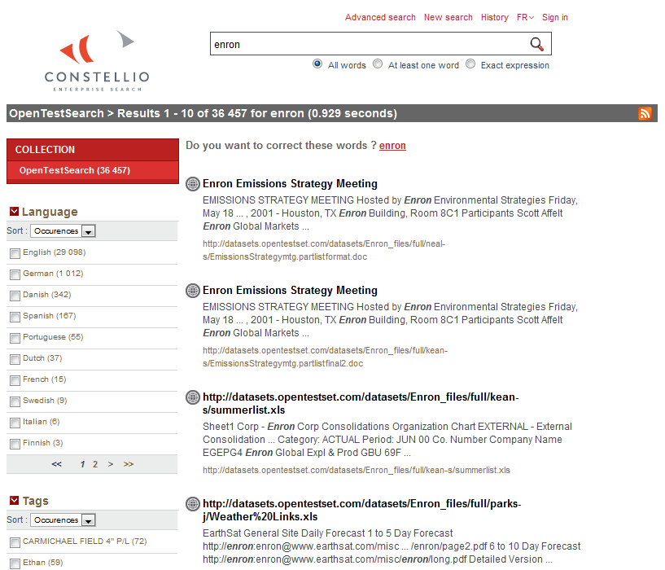Check the CARMICHAEL FIELD tag filter
Viewport: 665px width, 570px height.
pyautogui.click(x=15, y=542)
